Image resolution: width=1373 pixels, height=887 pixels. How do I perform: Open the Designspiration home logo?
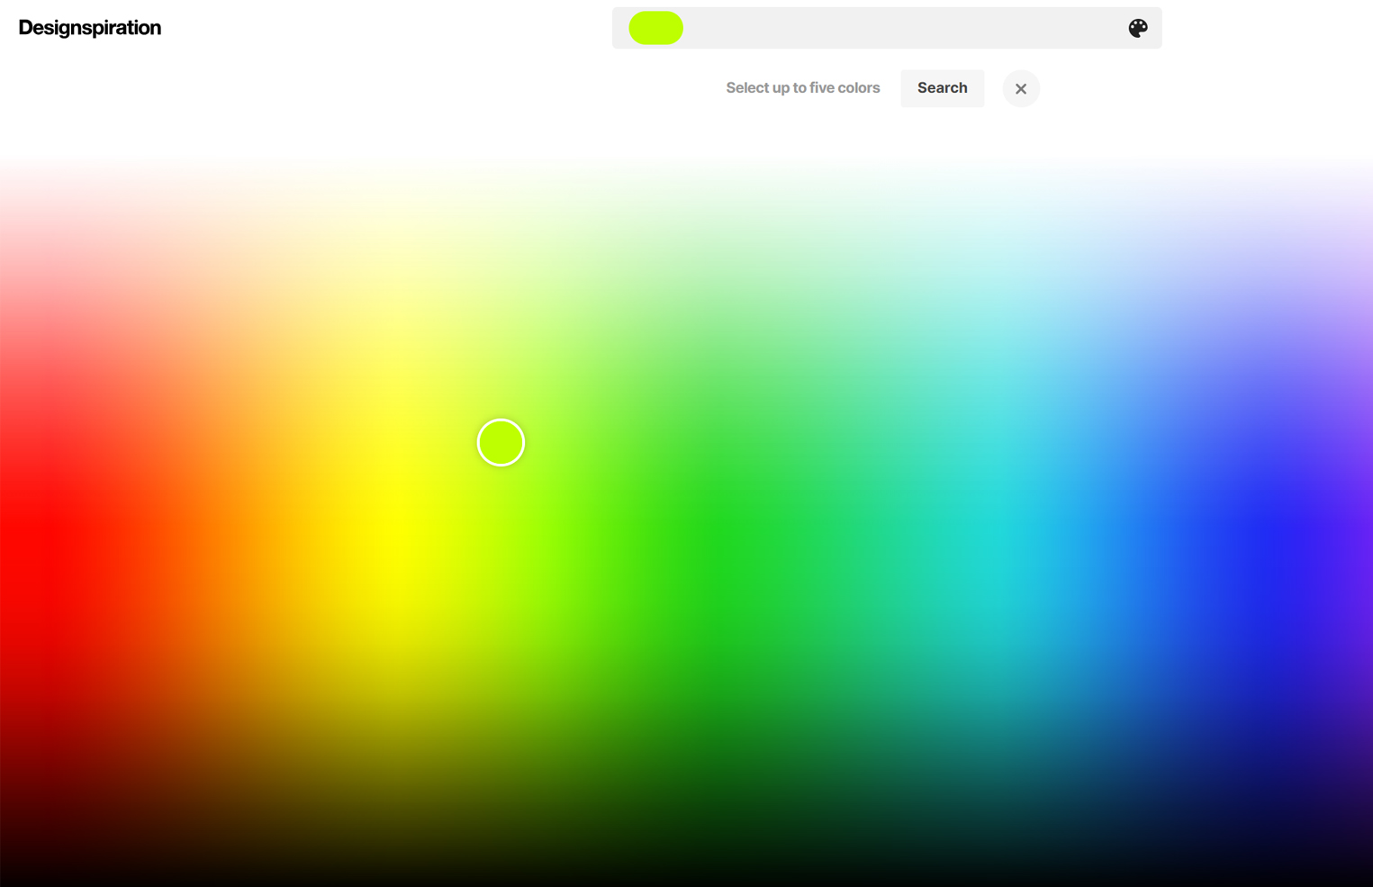[90, 28]
